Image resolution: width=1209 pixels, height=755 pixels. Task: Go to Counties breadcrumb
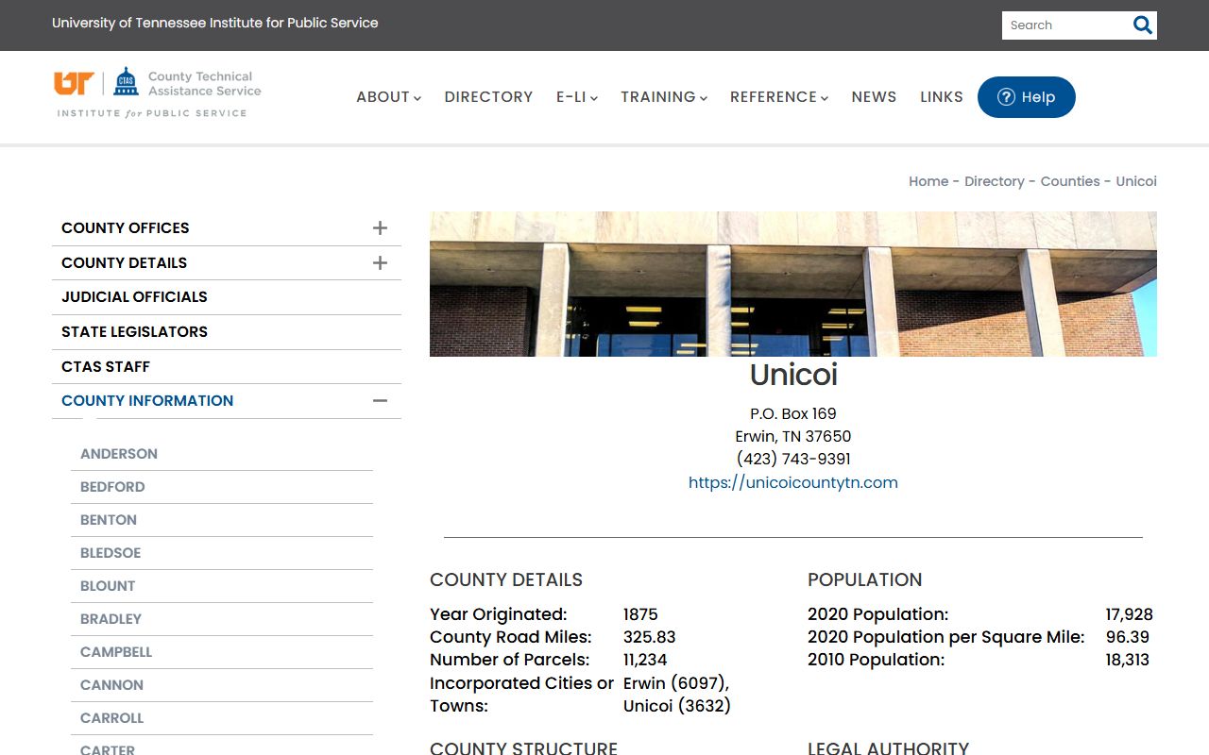(1070, 181)
